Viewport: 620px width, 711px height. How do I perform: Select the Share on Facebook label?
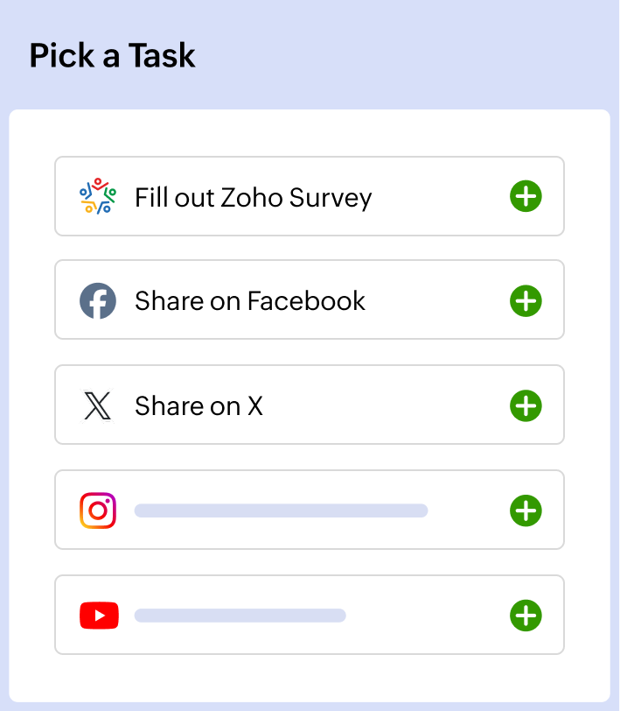coord(249,301)
